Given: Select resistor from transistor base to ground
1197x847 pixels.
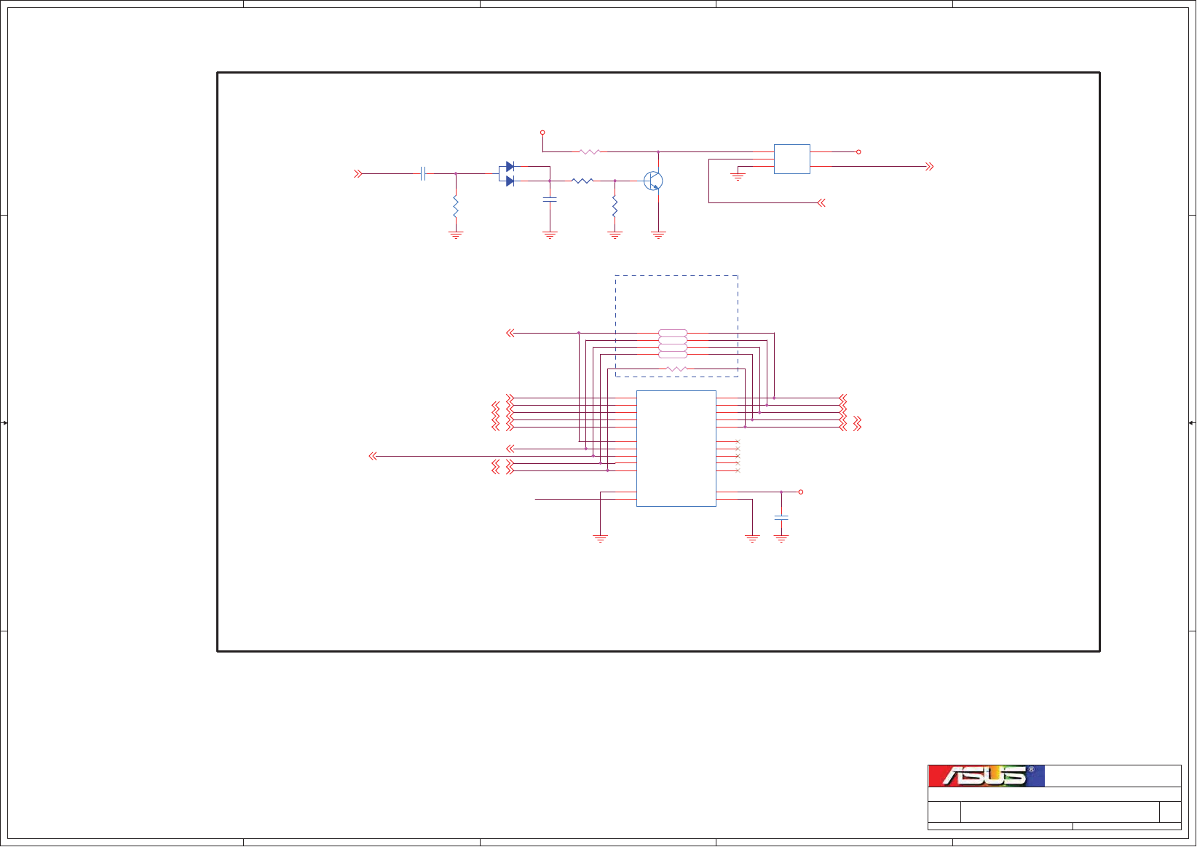Looking at the screenshot, I should click(x=615, y=207).
